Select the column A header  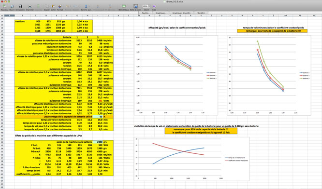tap(10, 15)
